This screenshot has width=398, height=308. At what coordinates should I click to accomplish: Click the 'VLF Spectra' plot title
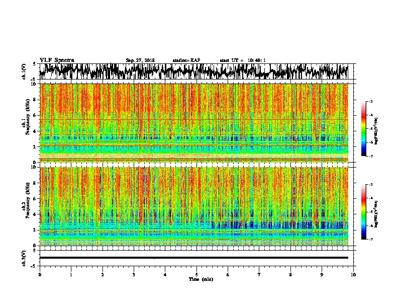(57, 60)
